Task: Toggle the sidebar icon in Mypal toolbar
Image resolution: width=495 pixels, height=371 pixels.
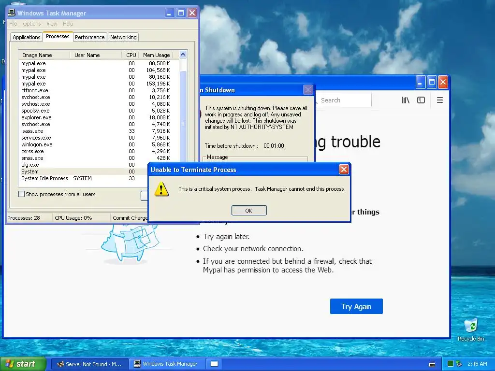Action: [x=421, y=100]
